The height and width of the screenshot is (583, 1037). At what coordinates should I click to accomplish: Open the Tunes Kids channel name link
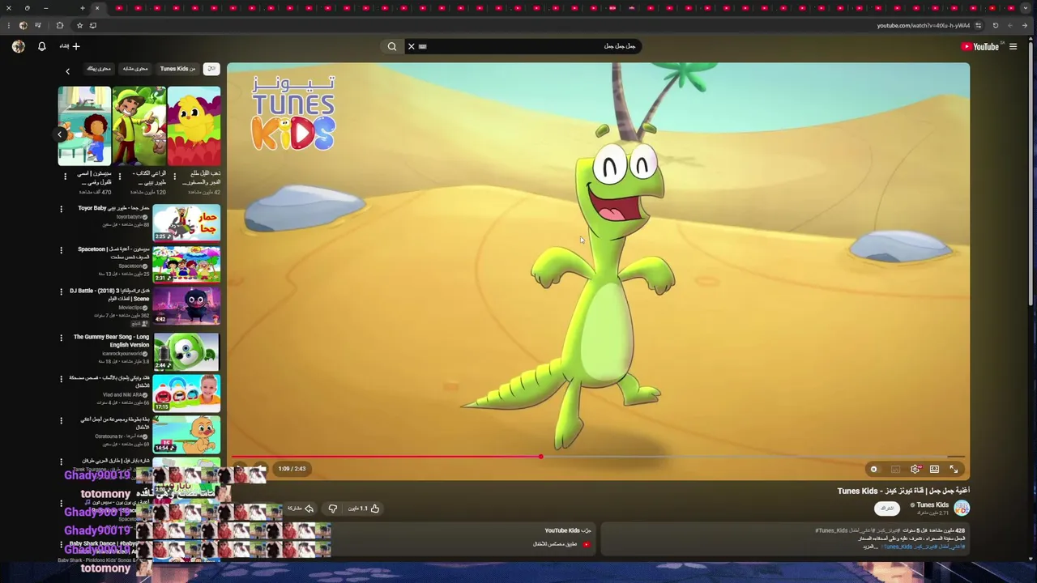coord(932,504)
